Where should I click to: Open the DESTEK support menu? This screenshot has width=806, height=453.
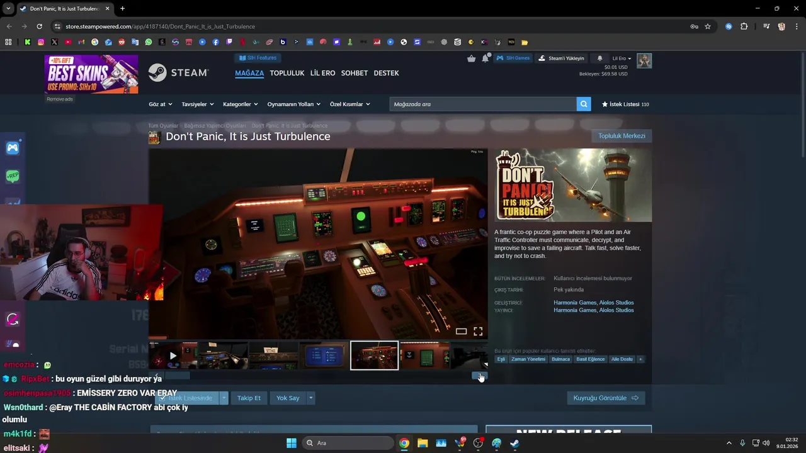(386, 73)
